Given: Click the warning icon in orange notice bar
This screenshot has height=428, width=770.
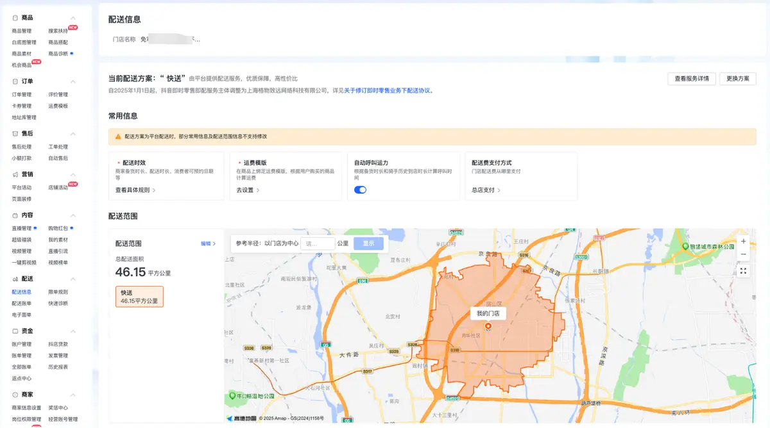Looking at the screenshot, I should pyautogui.click(x=118, y=136).
